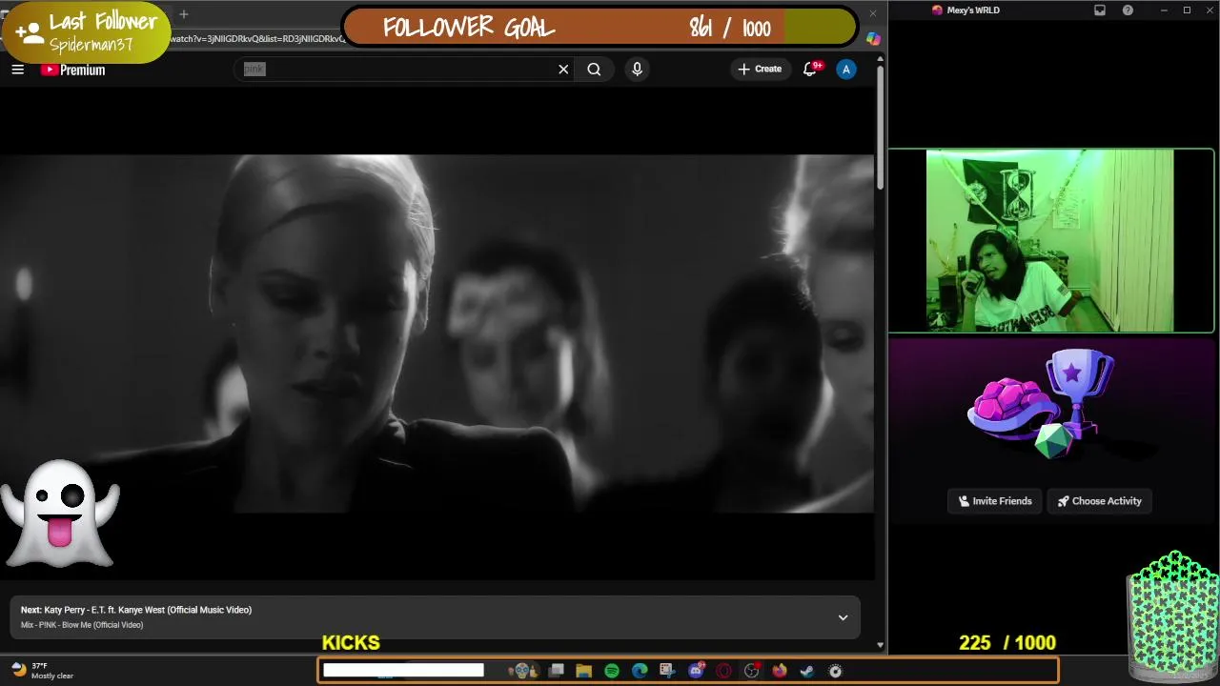
Task: Click Choose Activity in Discord
Action: 1099,501
